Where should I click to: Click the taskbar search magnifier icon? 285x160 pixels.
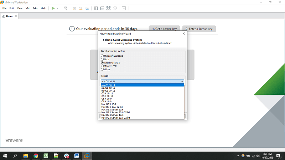(15, 156)
